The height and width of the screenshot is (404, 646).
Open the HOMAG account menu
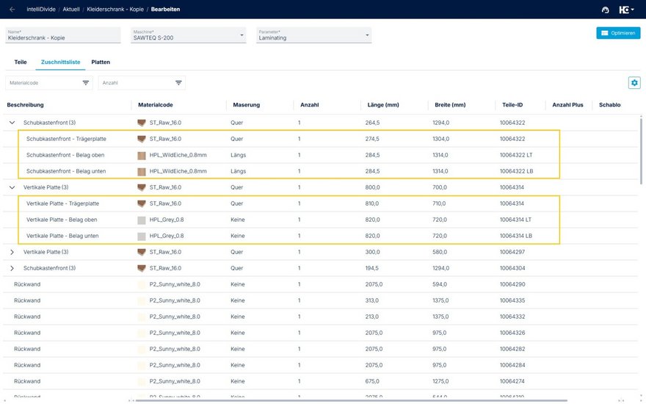pos(626,10)
